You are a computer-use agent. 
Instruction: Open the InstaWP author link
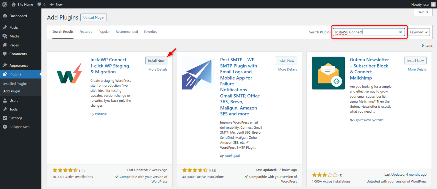tap(101, 114)
